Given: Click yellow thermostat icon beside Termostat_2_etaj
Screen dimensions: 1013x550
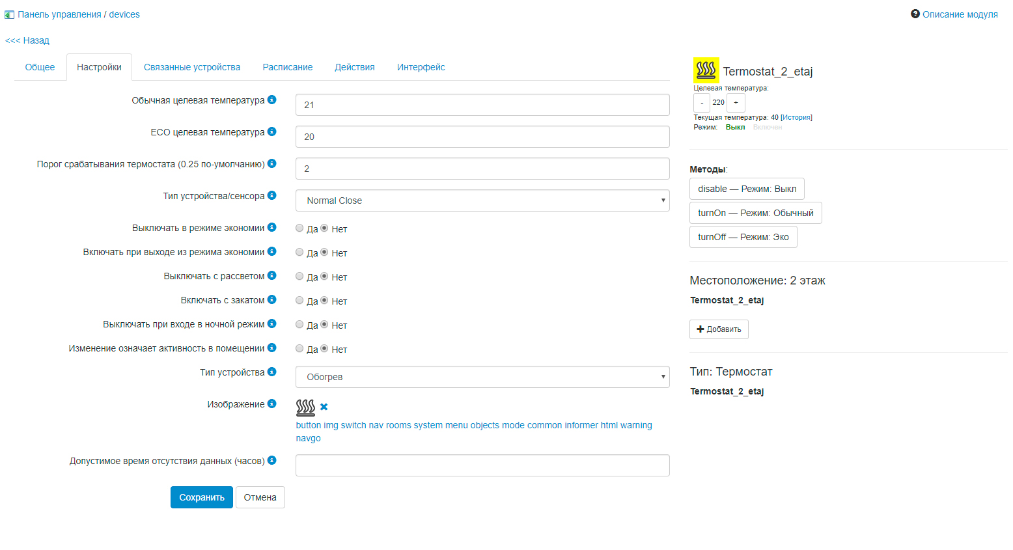Looking at the screenshot, I should [706, 69].
